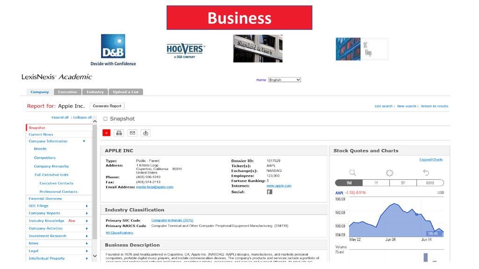Expand the SEC Filings arrow
479x269 pixels.
[87, 206]
